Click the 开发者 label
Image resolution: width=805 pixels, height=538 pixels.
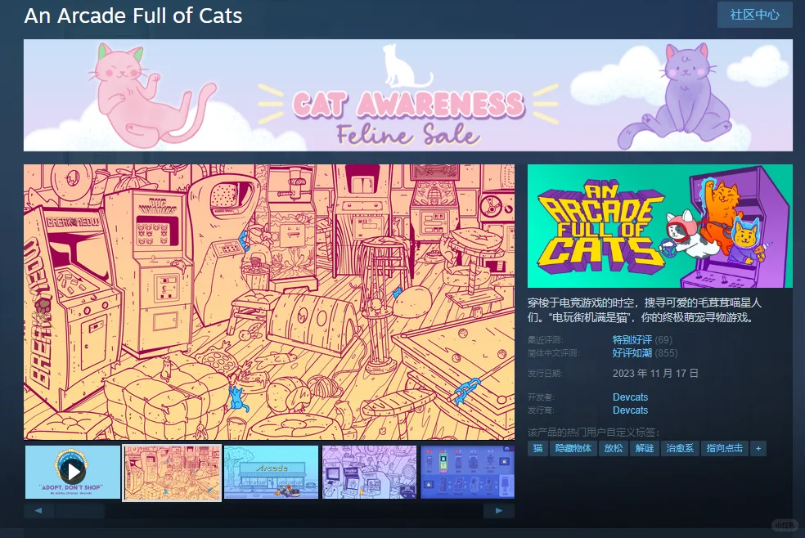point(541,397)
